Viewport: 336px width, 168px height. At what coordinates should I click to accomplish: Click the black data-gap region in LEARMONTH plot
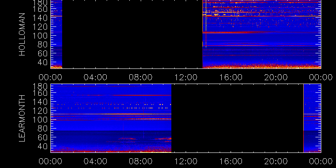point(237,118)
